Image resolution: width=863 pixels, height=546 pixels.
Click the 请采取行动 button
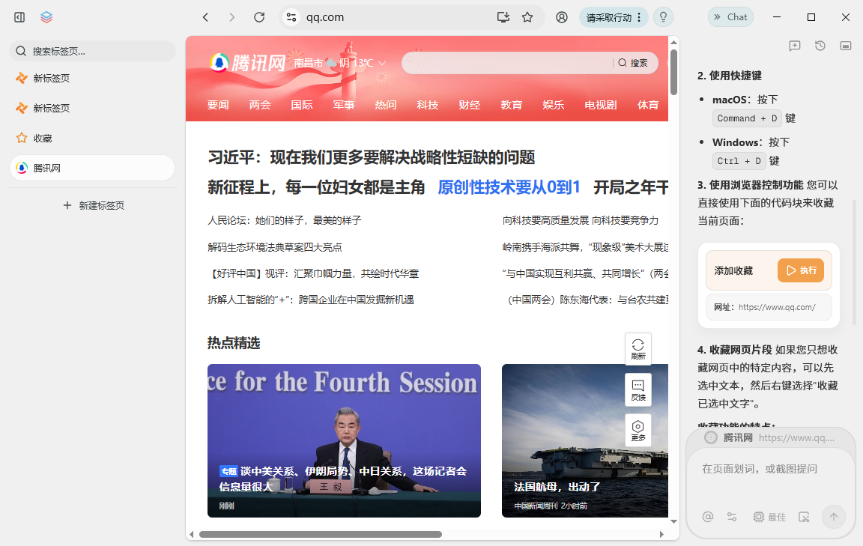[609, 17]
